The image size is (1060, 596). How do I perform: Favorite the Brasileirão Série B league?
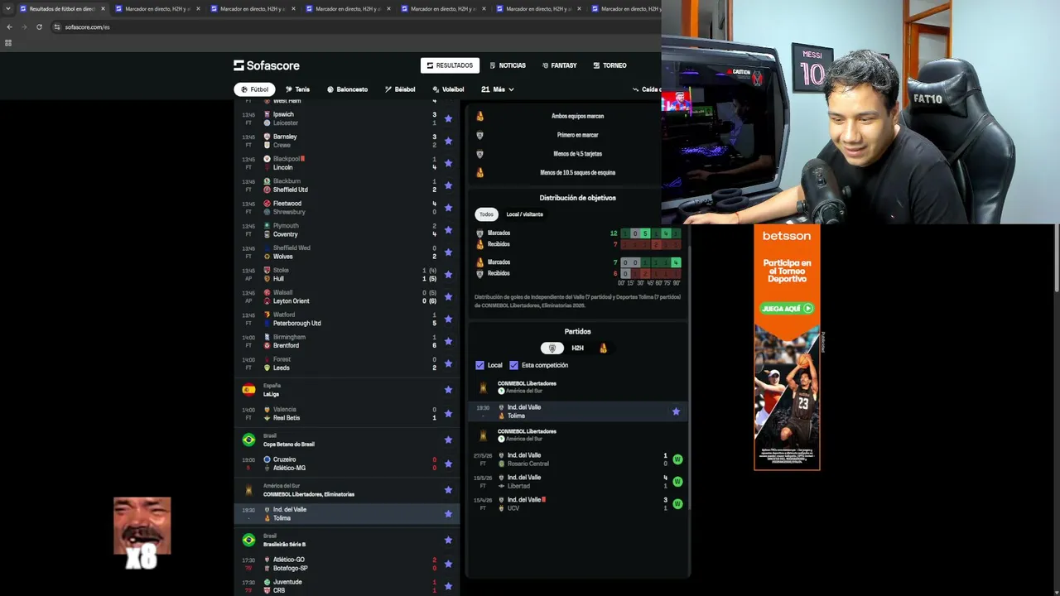448,540
